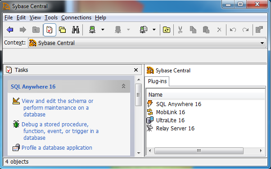The height and width of the screenshot is (169, 271).
Task: Click the Redo toolbar icon
Action: pyautogui.click(x=246, y=30)
